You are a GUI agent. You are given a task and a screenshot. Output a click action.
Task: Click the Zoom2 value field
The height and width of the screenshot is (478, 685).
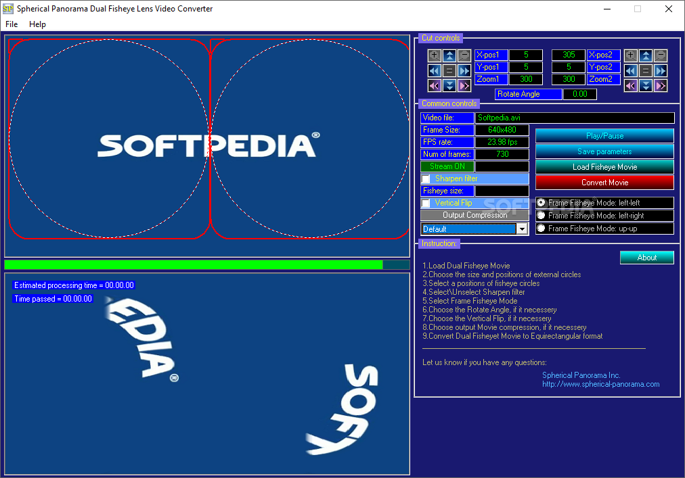tap(569, 80)
